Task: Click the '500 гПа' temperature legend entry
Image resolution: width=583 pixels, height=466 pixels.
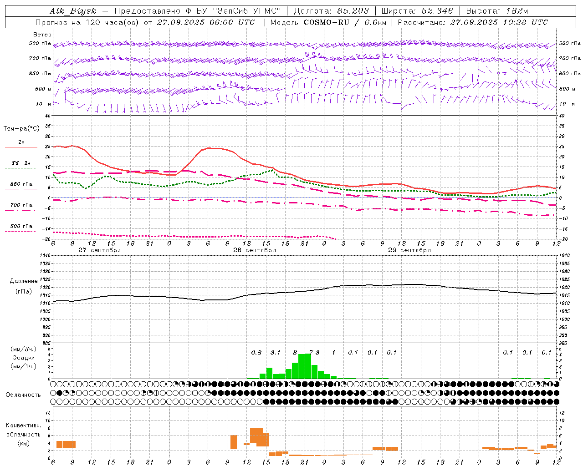Action: [21, 226]
